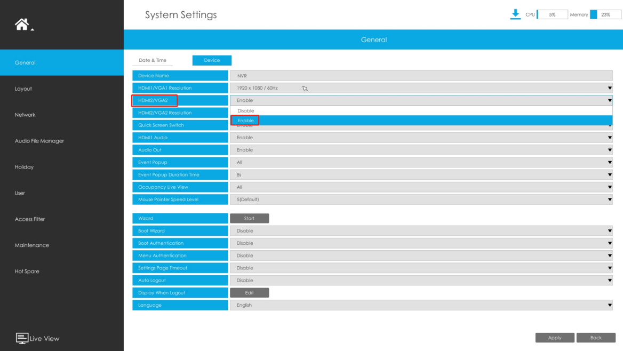Click the Memory usage bar
The image size is (623, 351).
[x=605, y=15]
